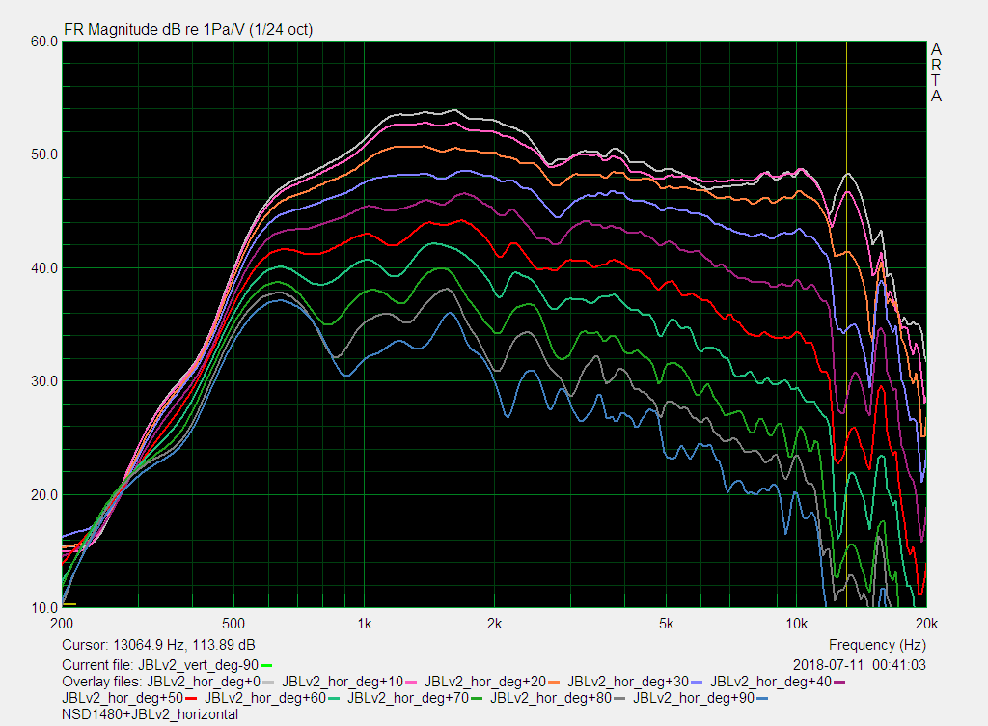Click the '2k' frequency axis label
Viewport: 988px width, 726px height.
click(495, 624)
